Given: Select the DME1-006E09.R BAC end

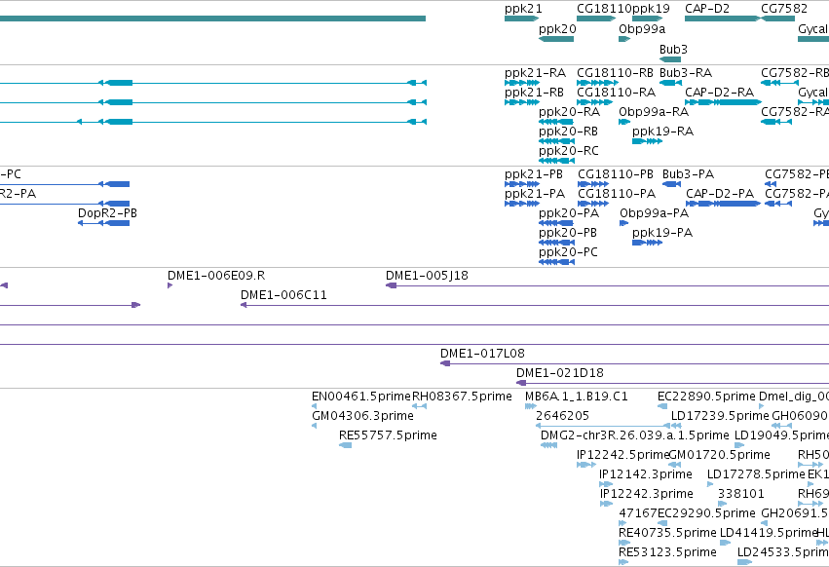Looking at the screenshot, I should [170, 285].
